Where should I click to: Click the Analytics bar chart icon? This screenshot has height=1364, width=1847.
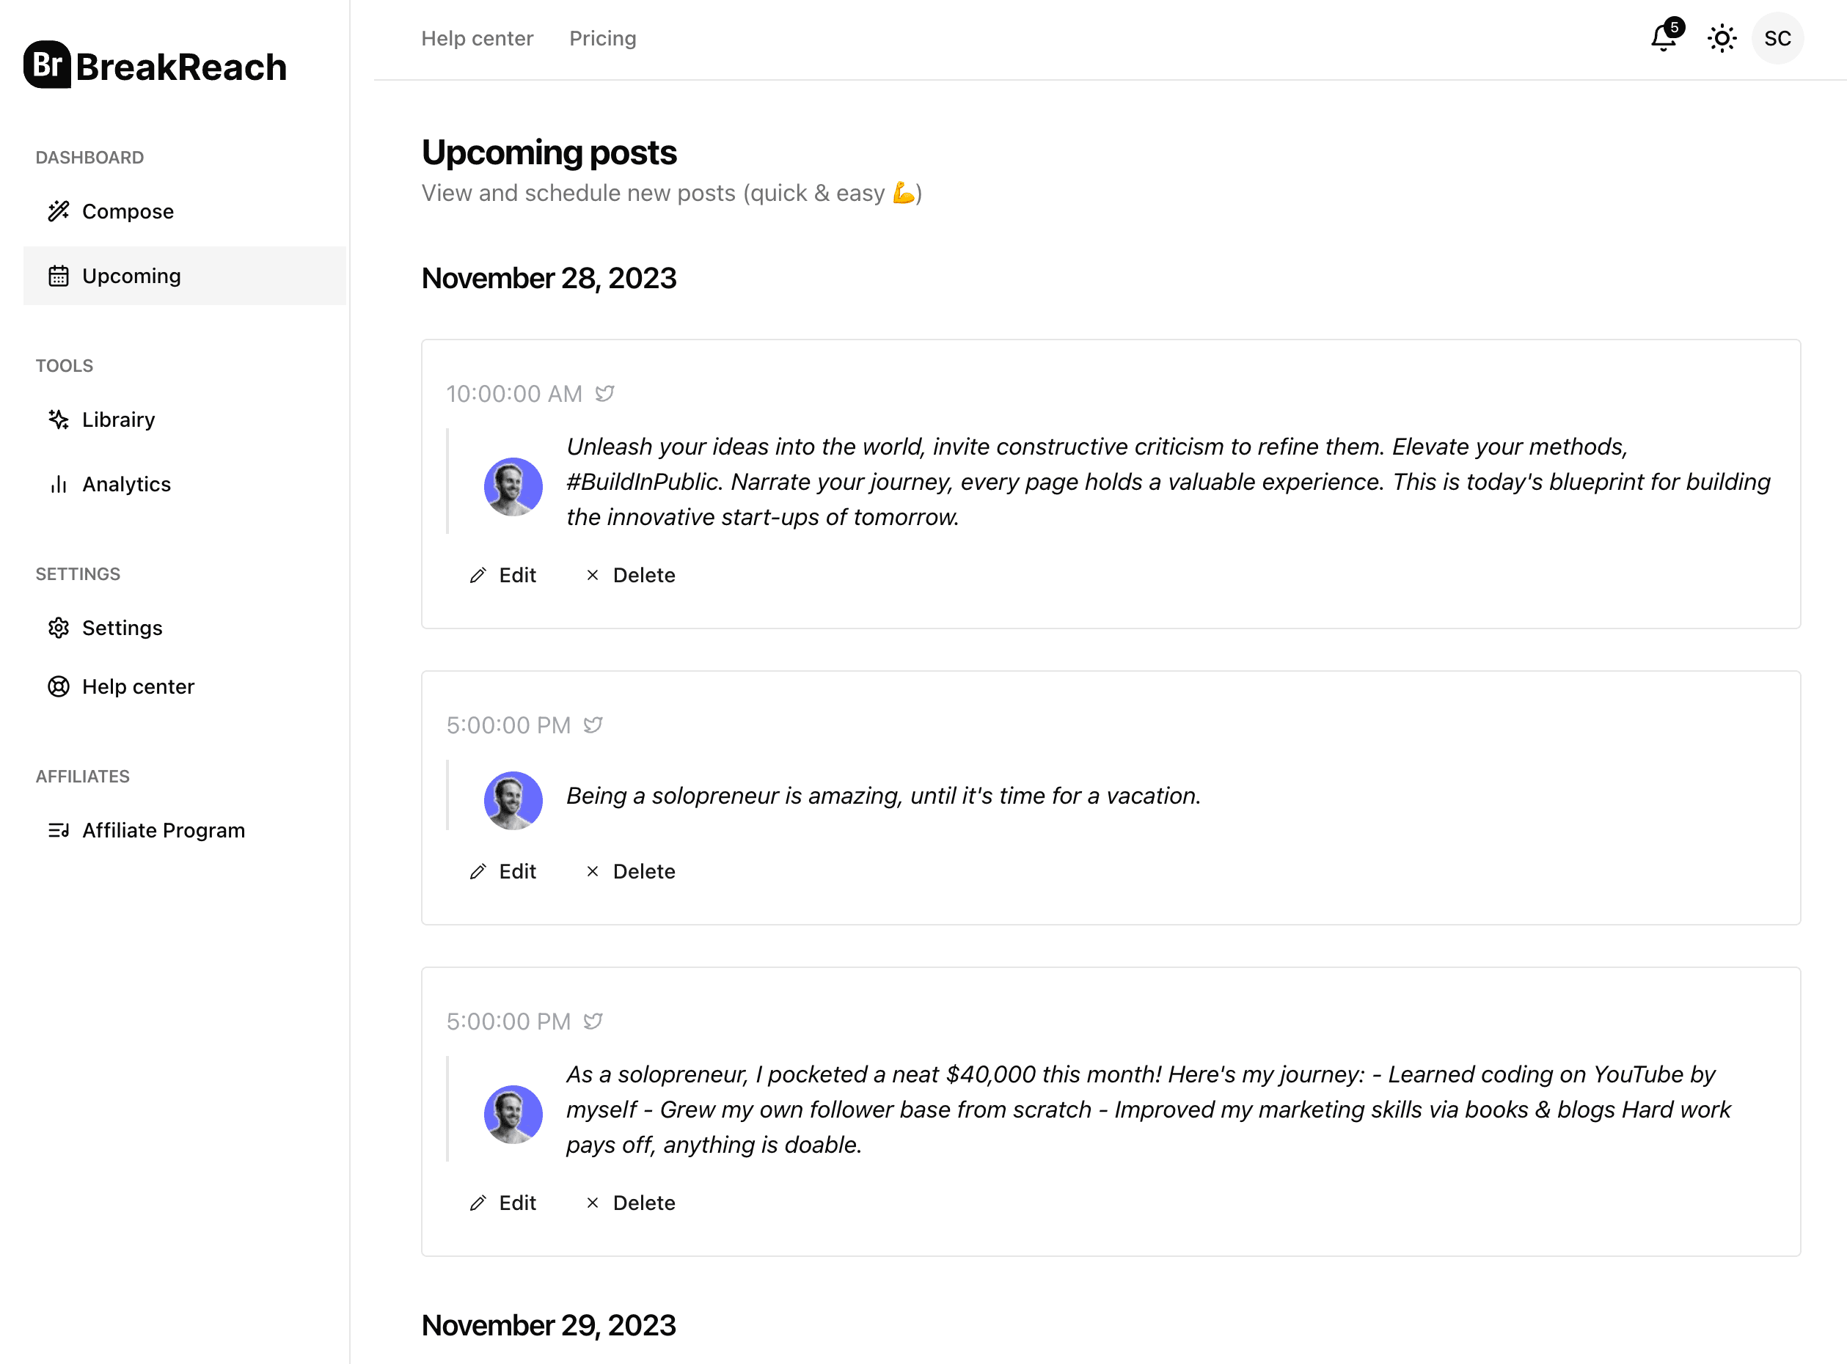pyautogui.click(x=59, y=484)
